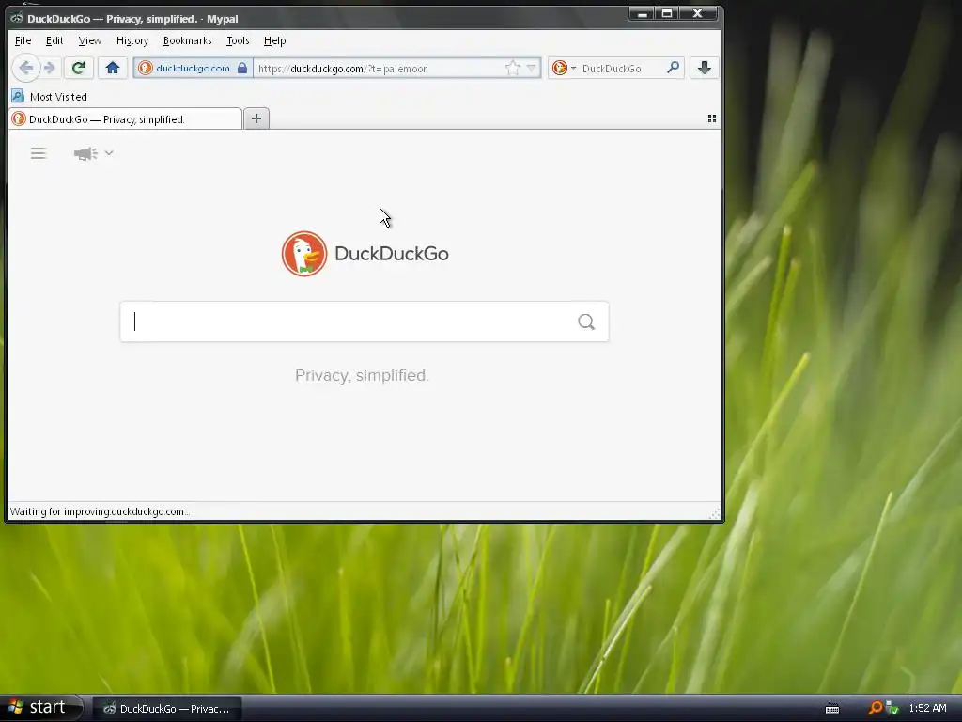962x722 pixels.
Task: Maximize the Mypal window
Action: tap(667, 13)
